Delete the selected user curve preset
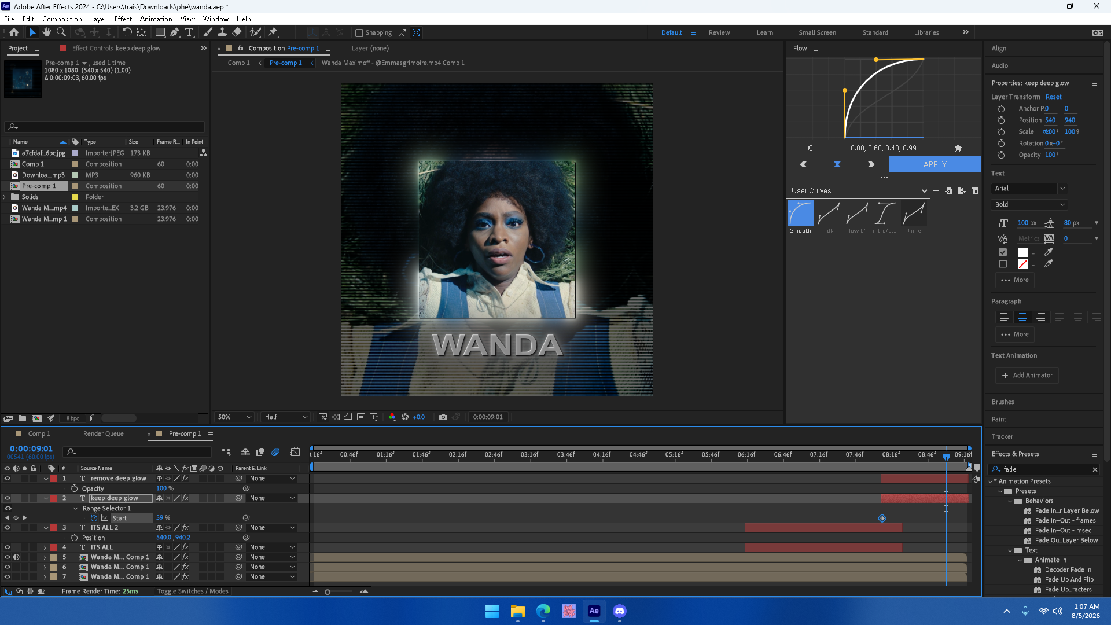The width and height of the screenshot is (1111, 625). 975,190
